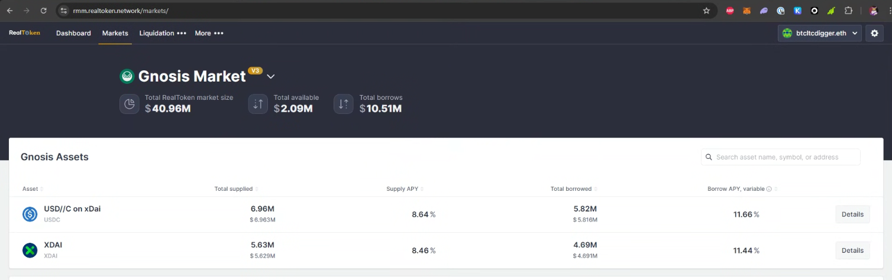
Task: Focus the search asset name input field
Action: click(780, 157)
